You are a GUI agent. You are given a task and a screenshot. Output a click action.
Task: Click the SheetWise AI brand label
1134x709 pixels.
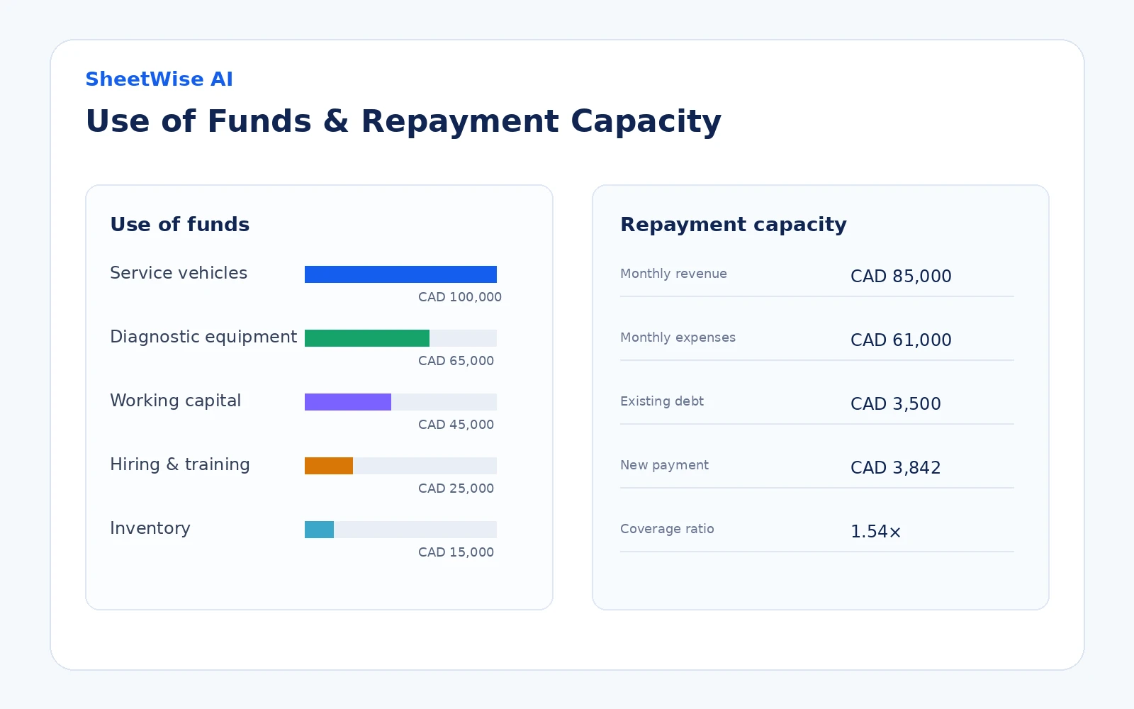tap(159, 79)
